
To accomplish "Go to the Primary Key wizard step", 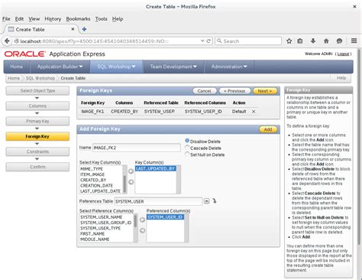I will tap(37, 121).
